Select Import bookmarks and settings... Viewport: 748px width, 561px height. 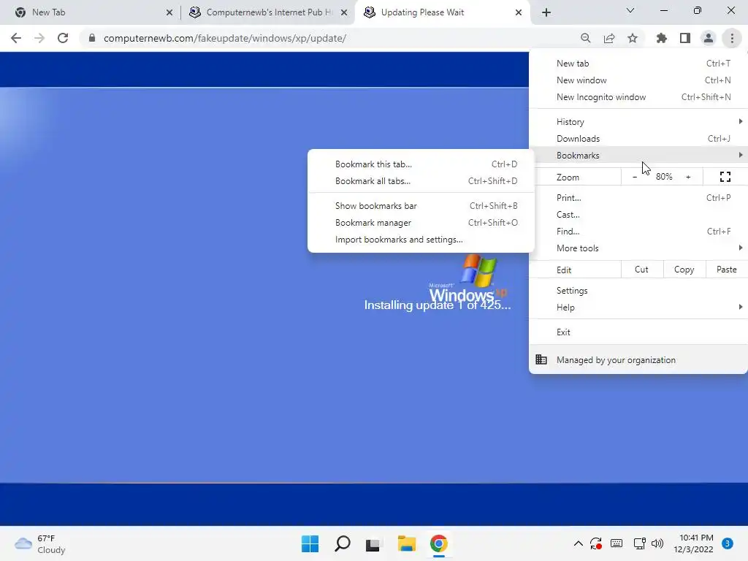pos(421,239)
